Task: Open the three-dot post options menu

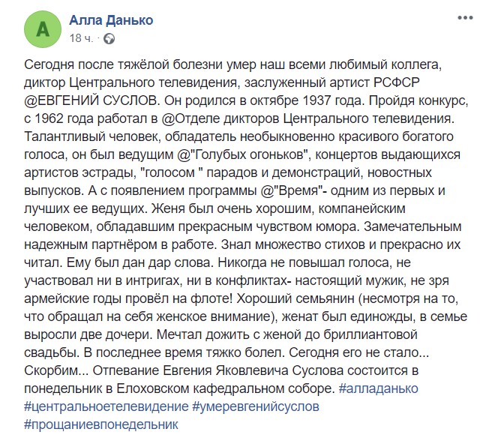Action: click(x=465, y=18)
